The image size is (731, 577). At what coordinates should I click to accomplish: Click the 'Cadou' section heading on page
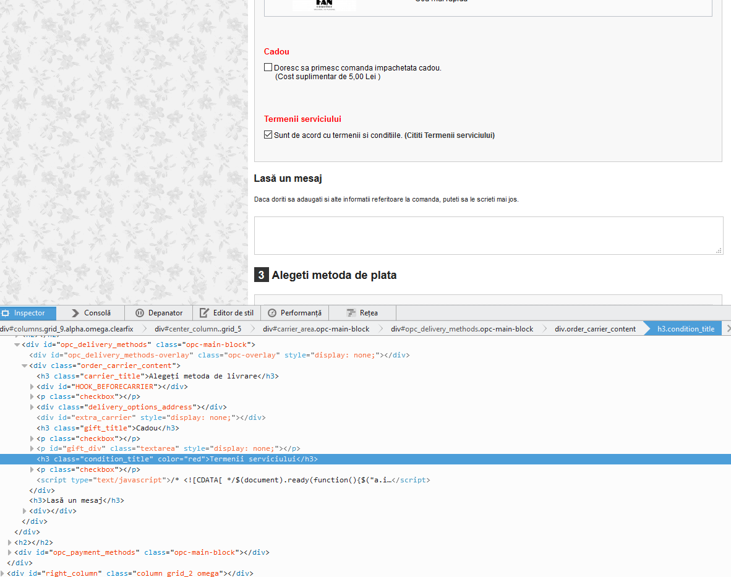276,52
